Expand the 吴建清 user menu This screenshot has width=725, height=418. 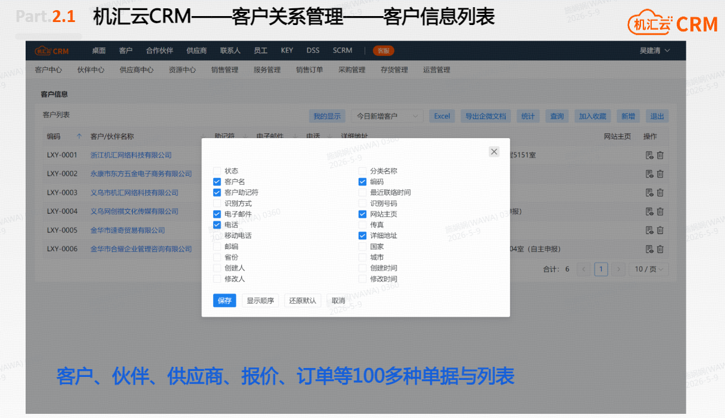[x=655, y=51]
